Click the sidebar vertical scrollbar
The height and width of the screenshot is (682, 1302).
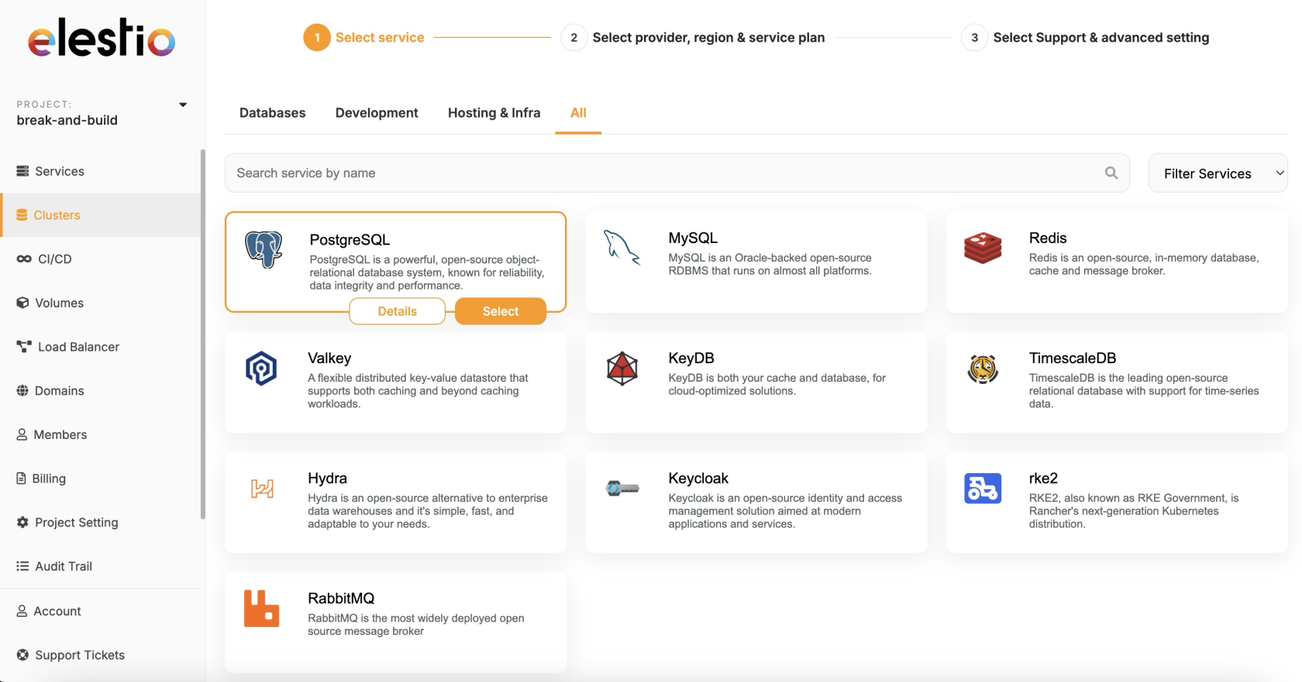[203, 333]
